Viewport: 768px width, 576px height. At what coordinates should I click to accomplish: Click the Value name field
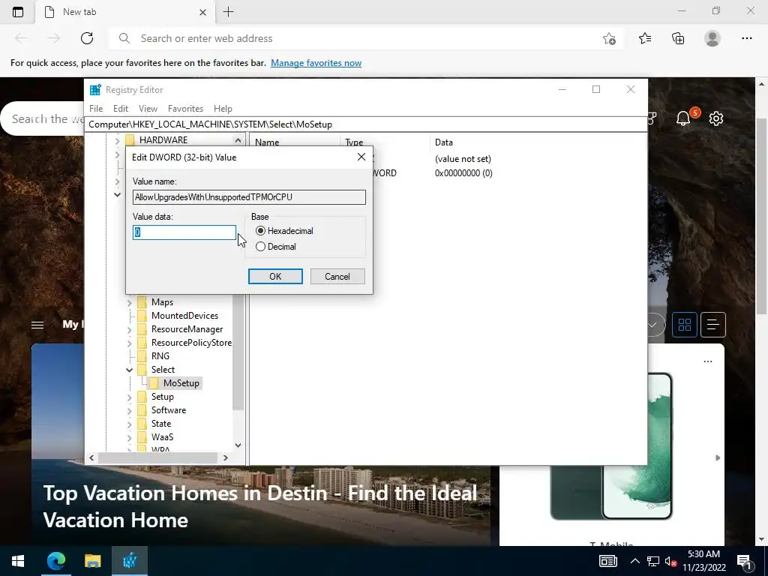[x=249, y=197]
